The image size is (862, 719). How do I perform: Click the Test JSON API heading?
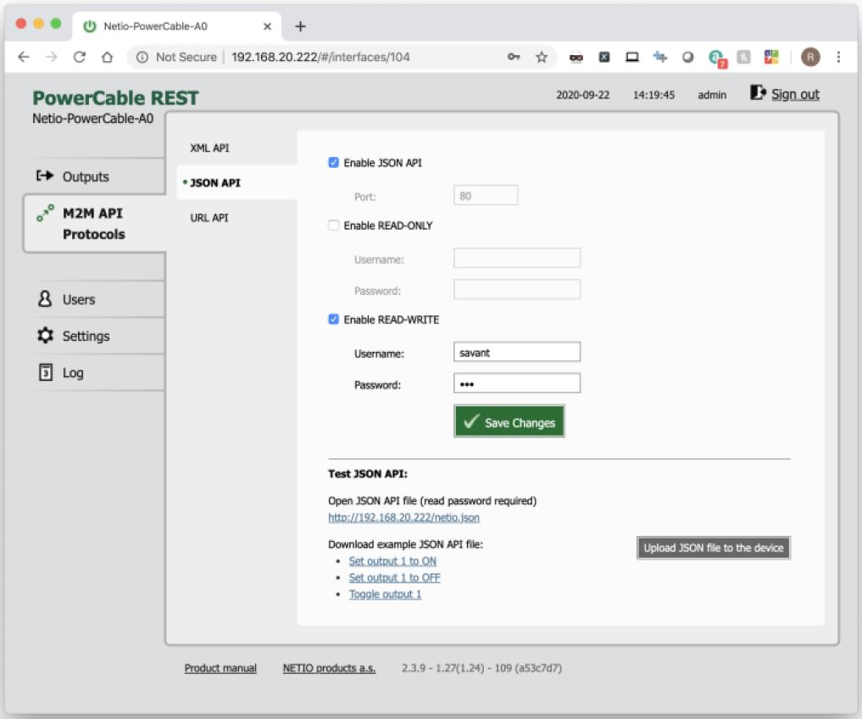pyautogui.click(x=368, y=474)
